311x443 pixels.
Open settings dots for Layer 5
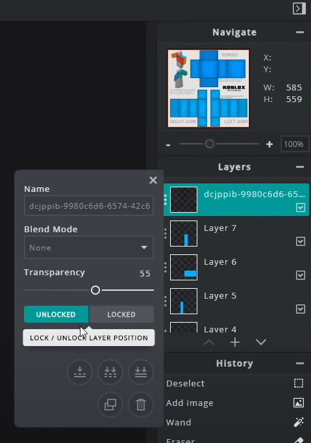[166, 301]
